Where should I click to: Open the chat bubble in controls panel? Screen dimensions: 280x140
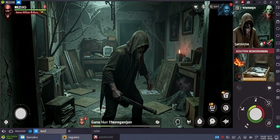coord(269,88)
